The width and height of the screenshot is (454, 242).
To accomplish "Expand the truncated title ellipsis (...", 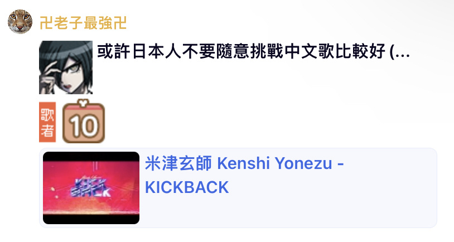I will [399, 51].
